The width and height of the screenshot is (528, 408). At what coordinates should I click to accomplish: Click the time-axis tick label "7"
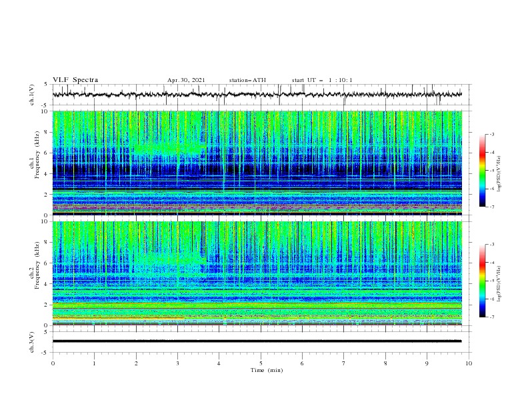(x=344, y=363)
